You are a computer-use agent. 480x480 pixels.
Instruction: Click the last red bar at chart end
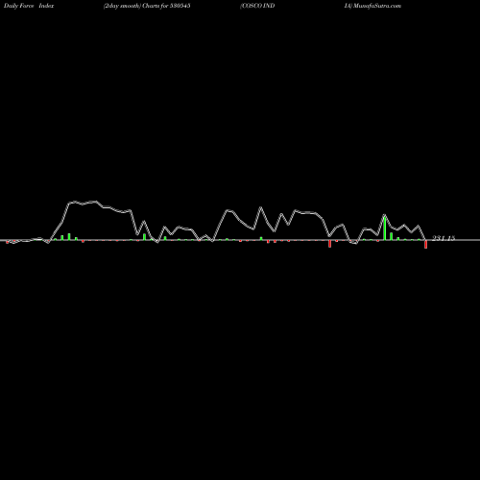tap(425, 245)
